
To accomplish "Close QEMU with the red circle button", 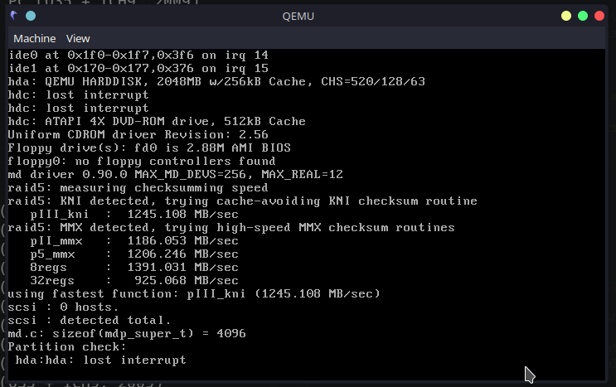I will coord(599,16).
